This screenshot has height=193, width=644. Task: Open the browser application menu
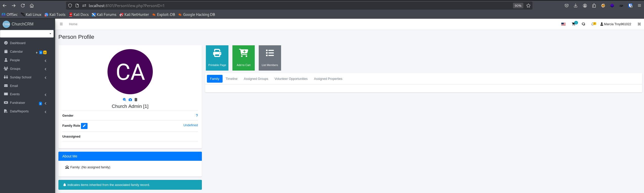coord(639,6)
